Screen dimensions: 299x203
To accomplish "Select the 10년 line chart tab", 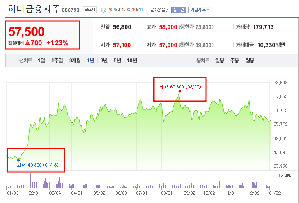I will coord(132,60).
